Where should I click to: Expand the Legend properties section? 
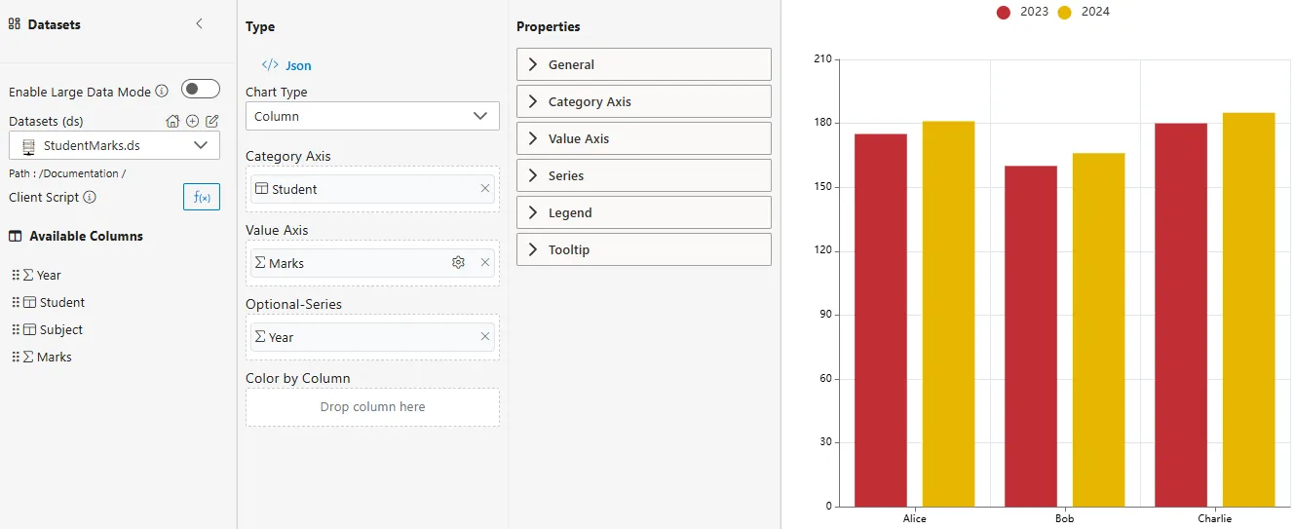(x=643, y=212)
